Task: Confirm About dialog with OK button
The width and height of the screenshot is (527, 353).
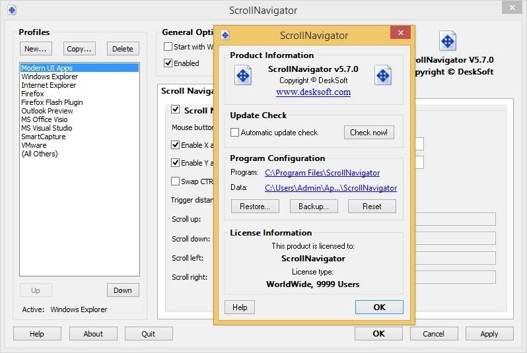Action: coord(379,307)
